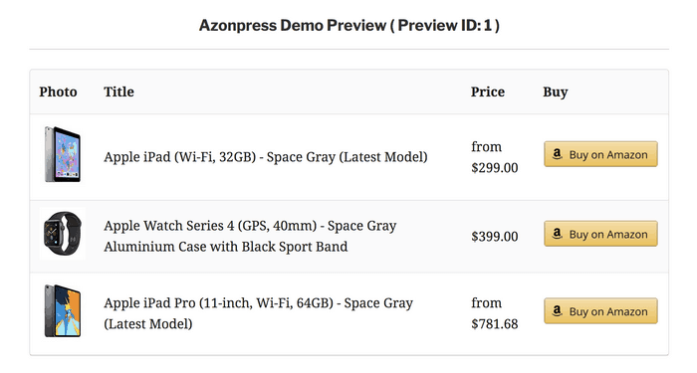Open the Apple Watch Series 4 title text
Image resolution: width=697 pixels, height=373 pixels.
pos(250,236)
